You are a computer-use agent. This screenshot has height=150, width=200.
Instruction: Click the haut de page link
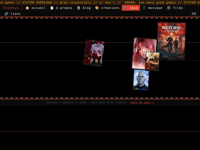[142, 103]
